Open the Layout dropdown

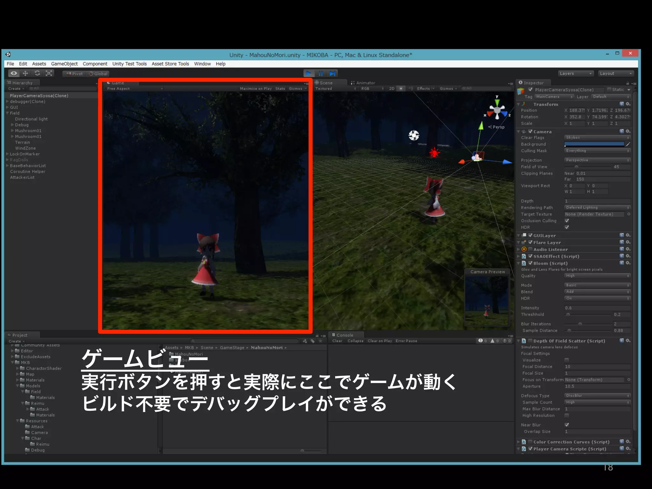(616, 74)
